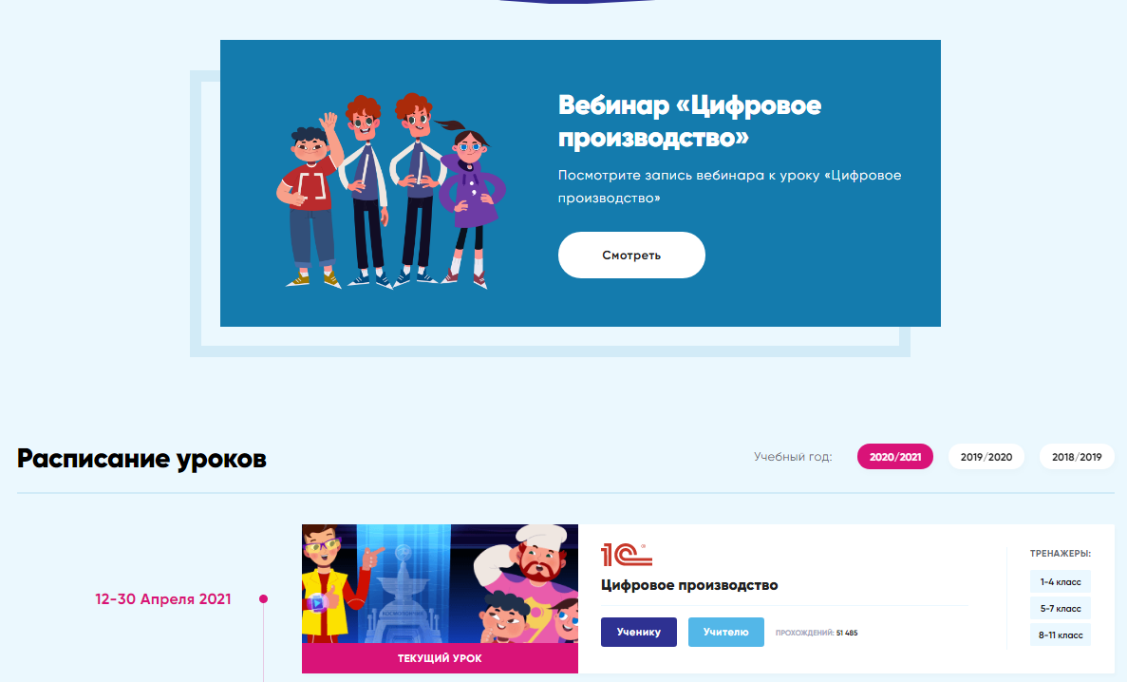Open the 8-11 класс trainer
Viewport: 1127px width, 682px height.
[1061, 635]
